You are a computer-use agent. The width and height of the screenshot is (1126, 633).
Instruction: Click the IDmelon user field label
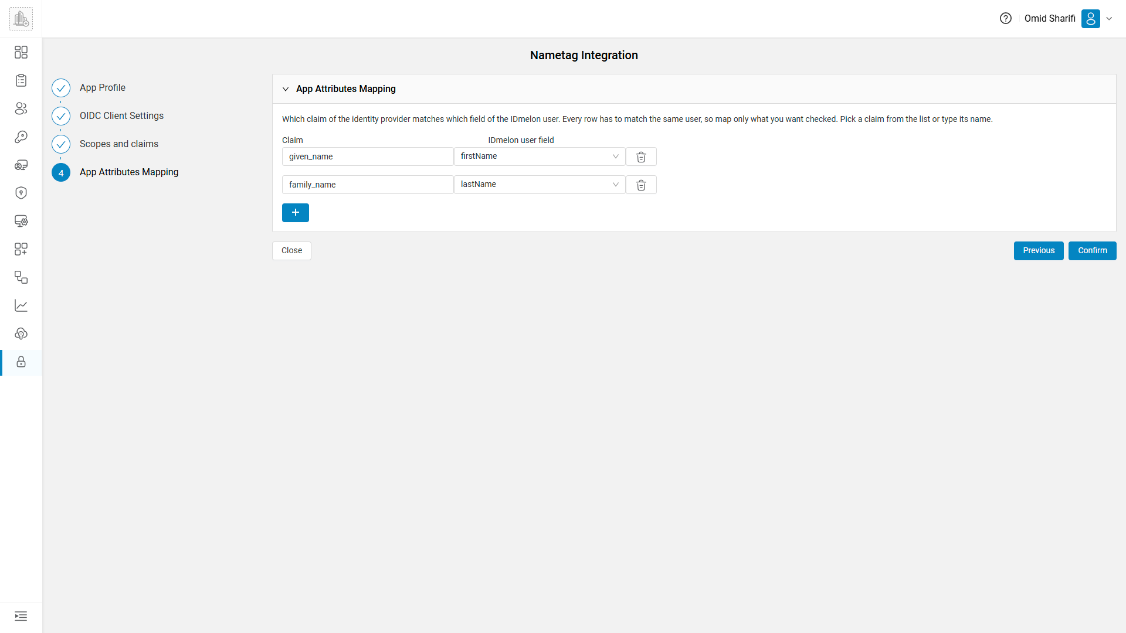point(521,140)
